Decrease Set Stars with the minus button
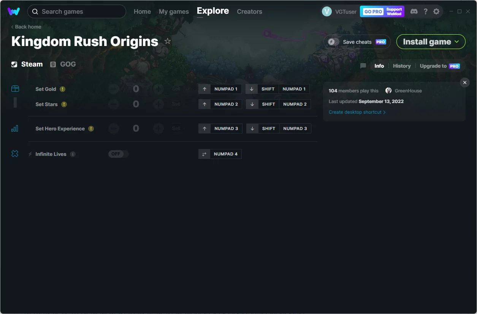Viewport: 477px width, 314px height. pos(114,104)
